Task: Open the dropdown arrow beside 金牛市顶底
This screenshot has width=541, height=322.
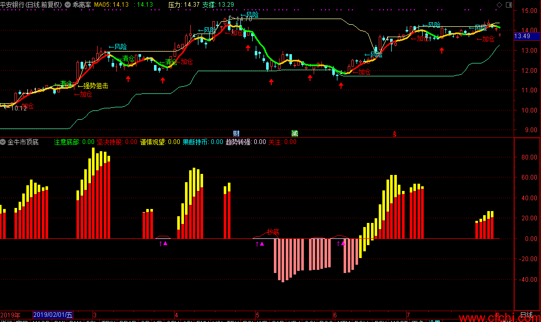Action: 3,142
